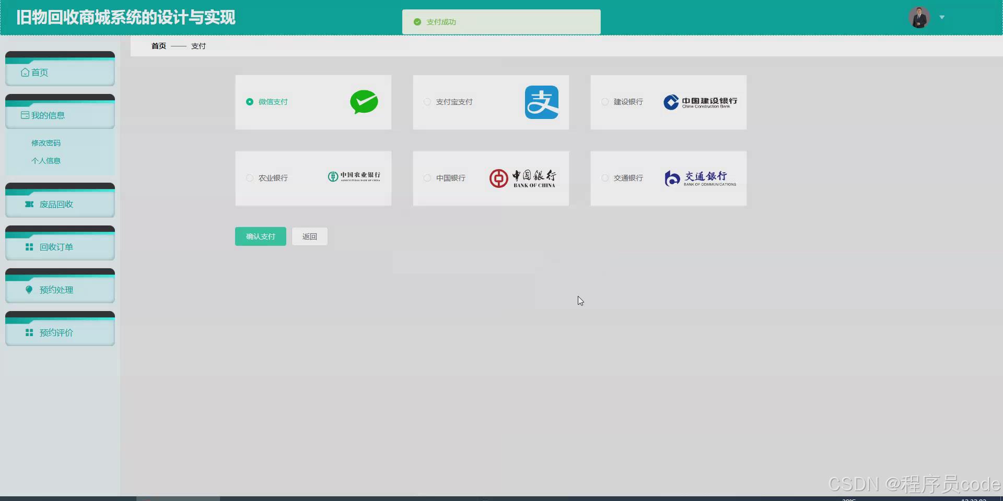Select the 中国银行 radio button

pyautogui.click(x=427, y=178)
